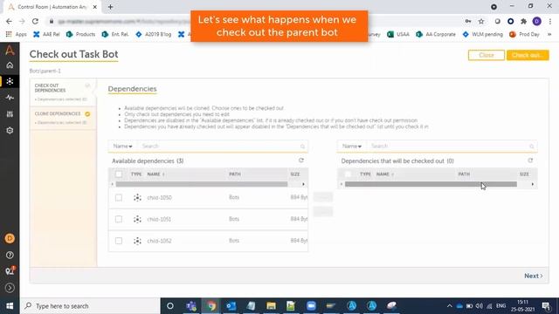Bookmark this page with the star icon
This screenshot has width=559, height=314.
481,21
